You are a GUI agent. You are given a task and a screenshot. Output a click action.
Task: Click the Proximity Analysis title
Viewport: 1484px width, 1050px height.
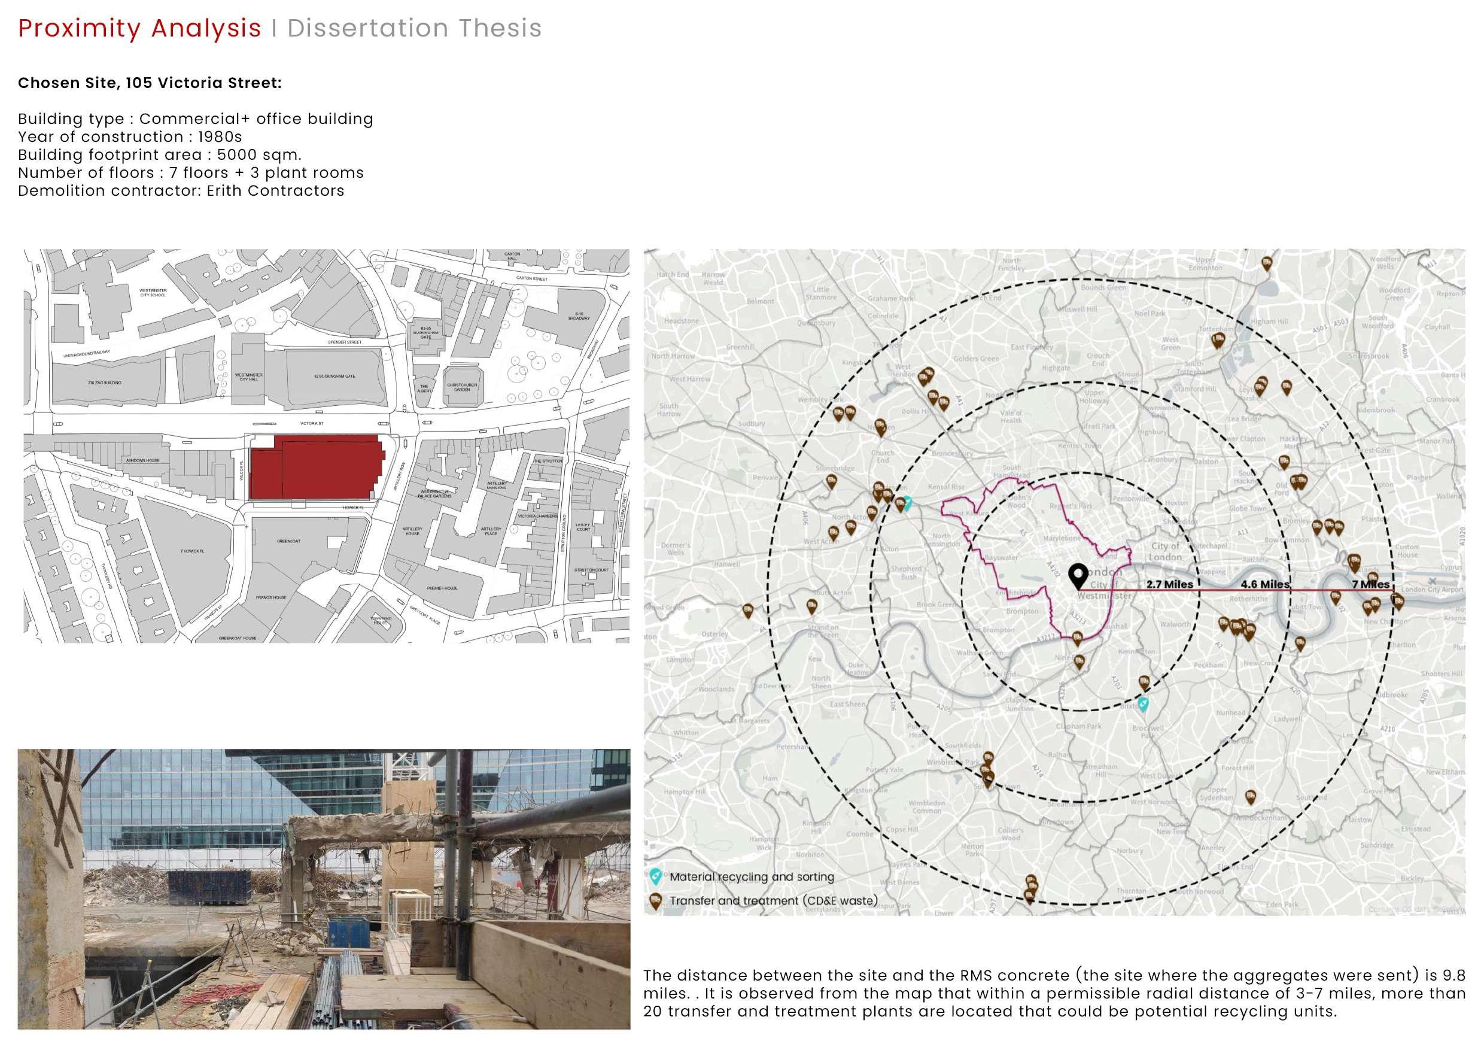(139, 29)
